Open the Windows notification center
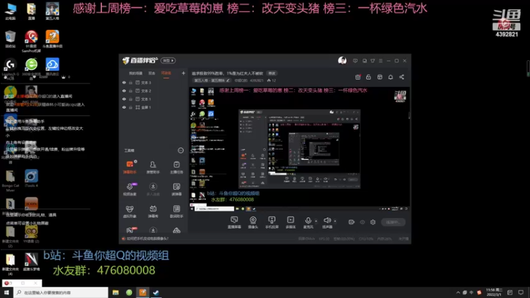Image resolution: width=530 pixels, height=298 pixels. tap(521, 293)
